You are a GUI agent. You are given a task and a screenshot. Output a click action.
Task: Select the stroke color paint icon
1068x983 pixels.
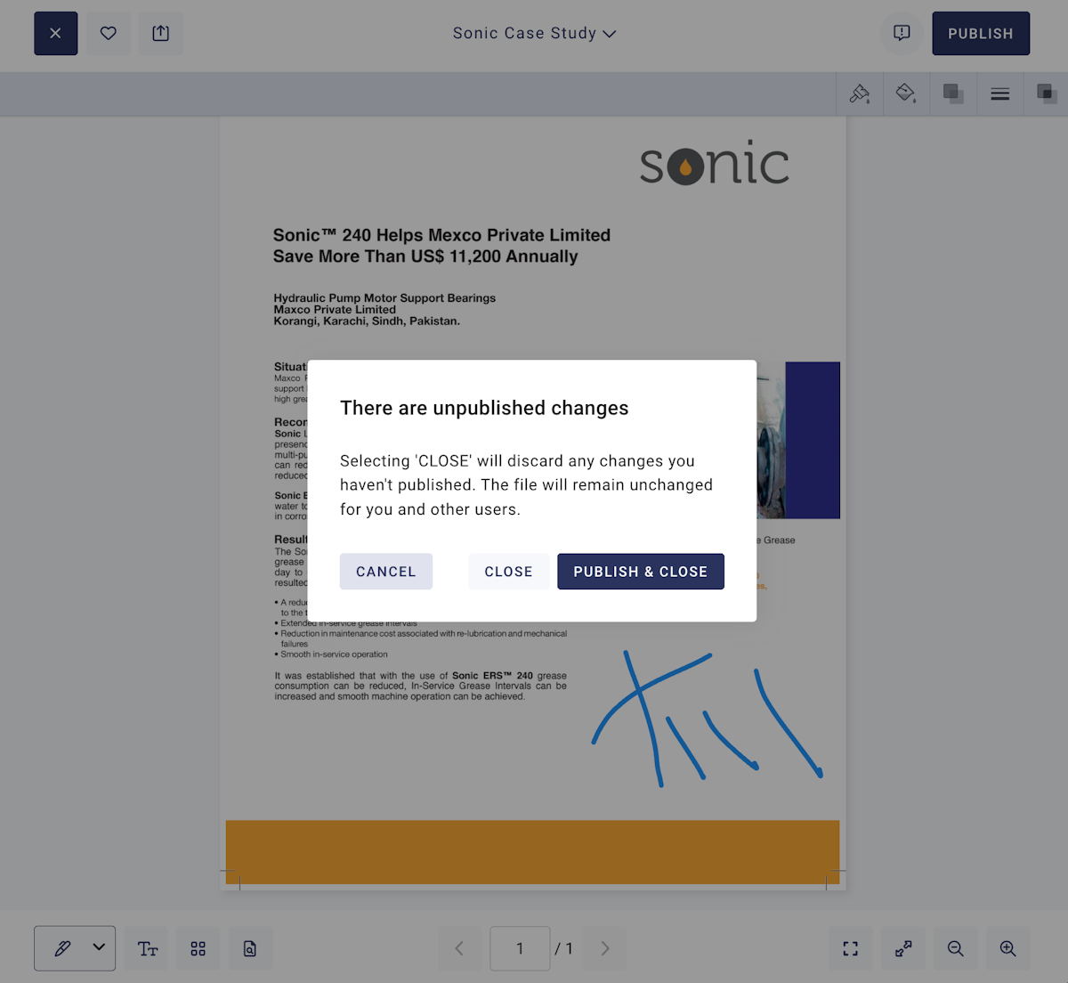(x=860, y=93)
